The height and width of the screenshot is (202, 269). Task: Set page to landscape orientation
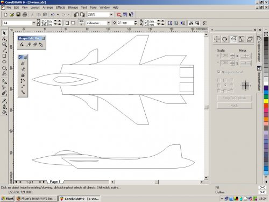pos(73,23)
